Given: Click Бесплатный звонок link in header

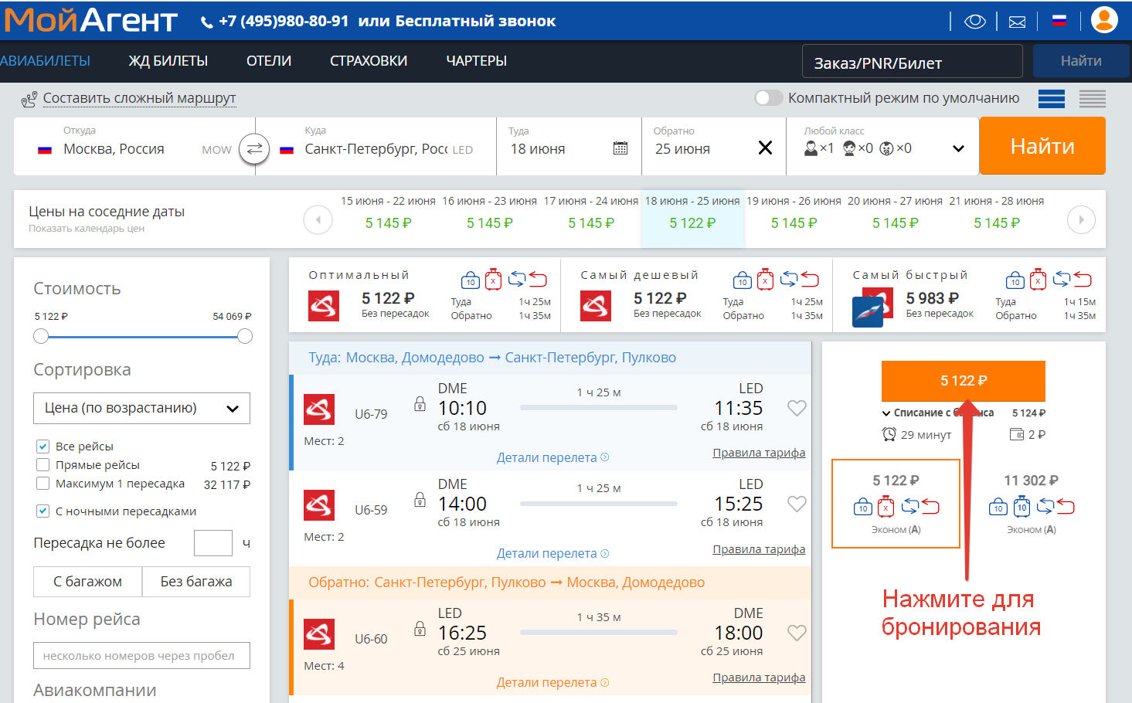Looking at the screenshot, I should (x=475, y=21).
